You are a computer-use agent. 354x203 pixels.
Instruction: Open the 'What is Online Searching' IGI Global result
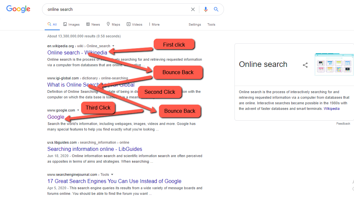click(91, 85)
